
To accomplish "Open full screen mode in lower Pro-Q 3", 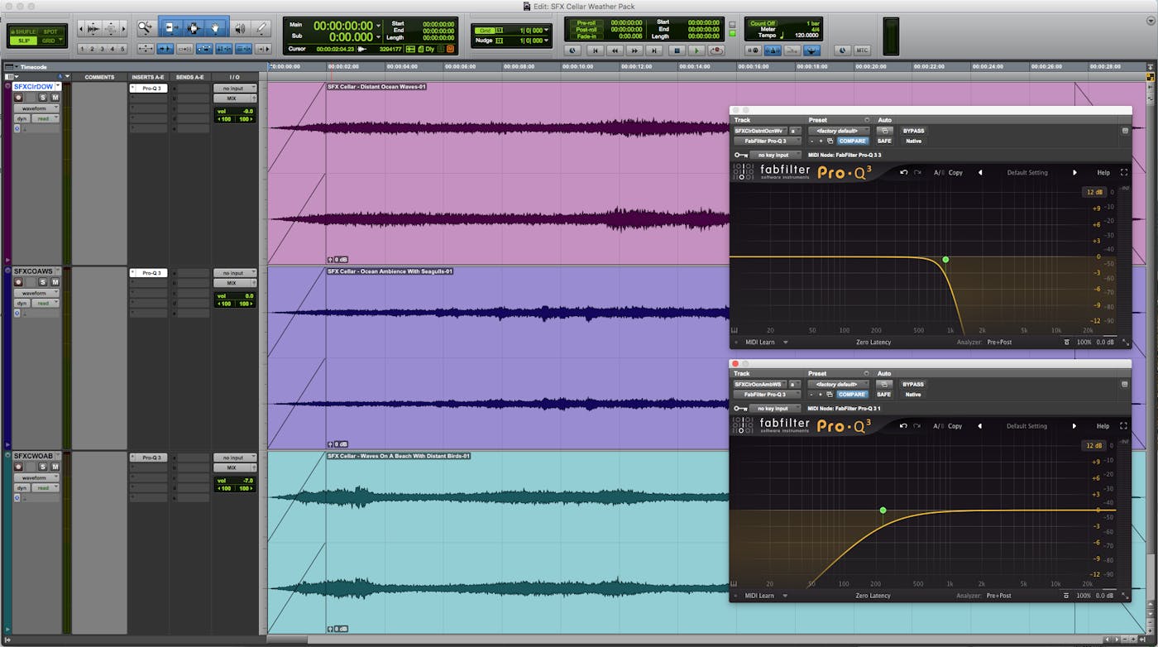I will [x=1124, y=426].
